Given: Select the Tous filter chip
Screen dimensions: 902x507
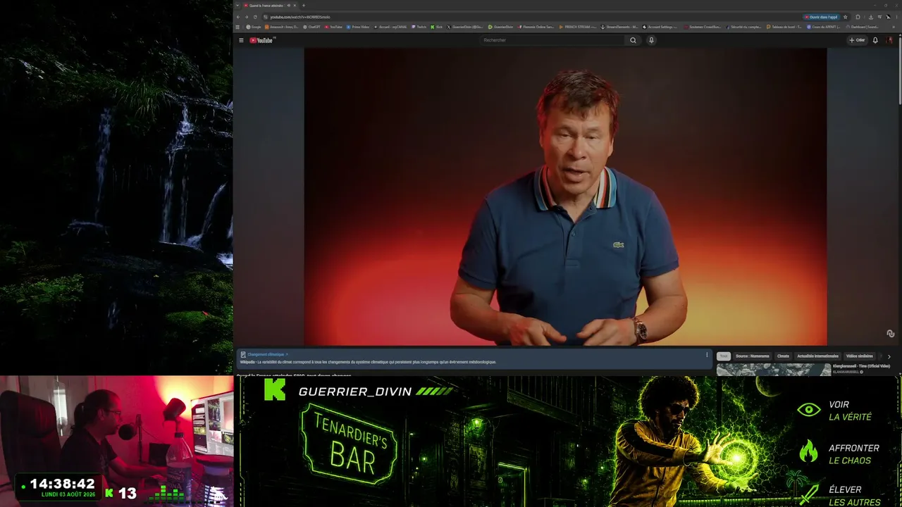Looking at the screenshot, I should pos(724,356).
